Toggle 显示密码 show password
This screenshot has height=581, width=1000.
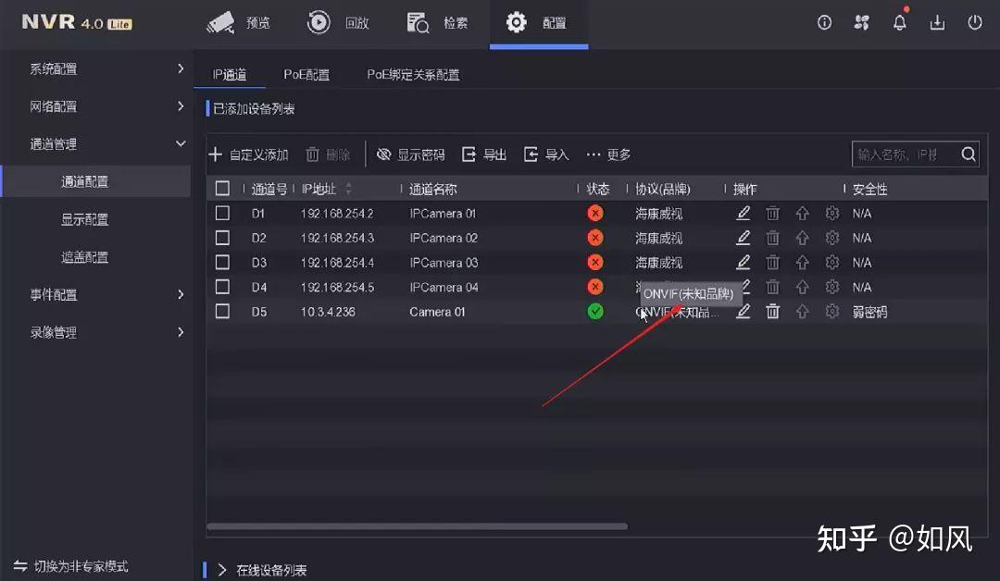click(411, 155)
